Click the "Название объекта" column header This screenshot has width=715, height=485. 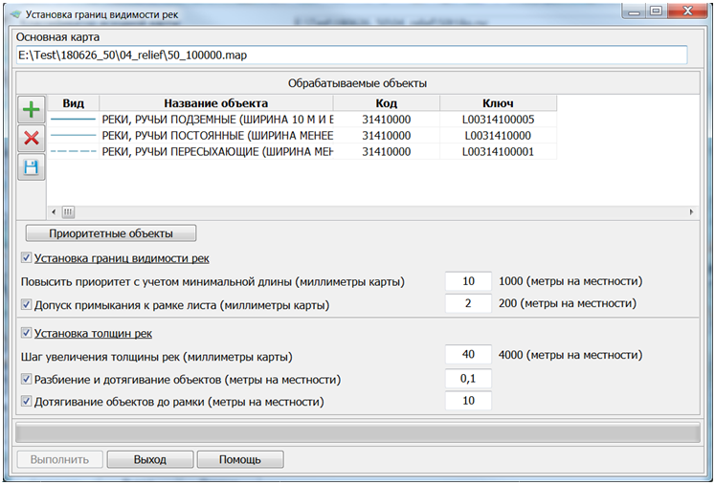click(x=215, y=103)
